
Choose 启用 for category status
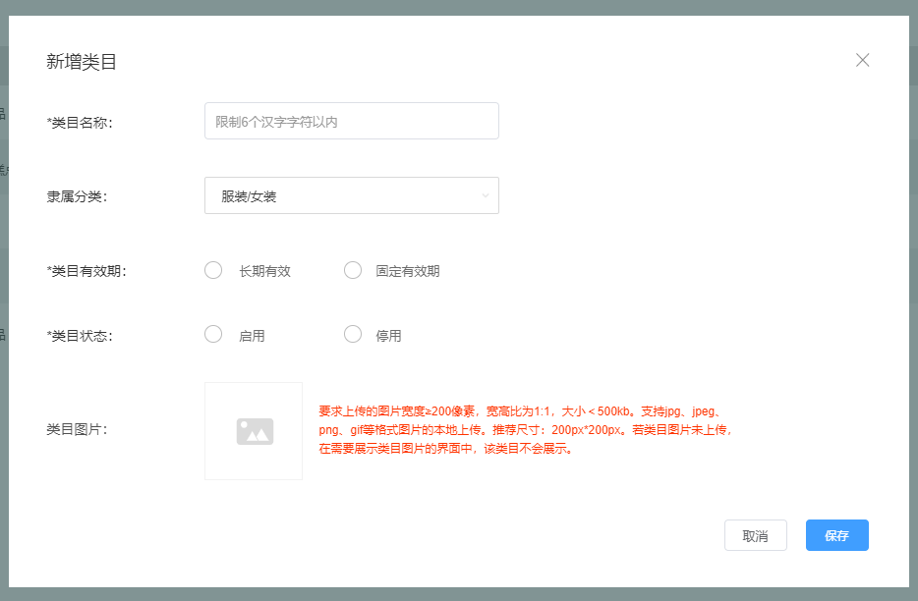[x=213, y=334]
